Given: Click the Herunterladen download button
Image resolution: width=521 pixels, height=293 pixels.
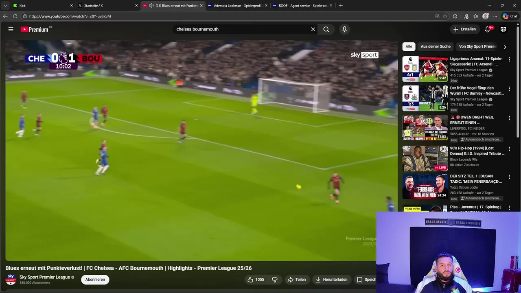Looking at the screenshot, I should point(331,280).
